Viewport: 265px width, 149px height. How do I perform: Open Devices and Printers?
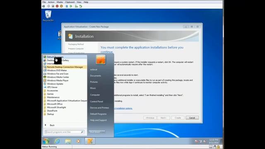click(x=99, y=108)
